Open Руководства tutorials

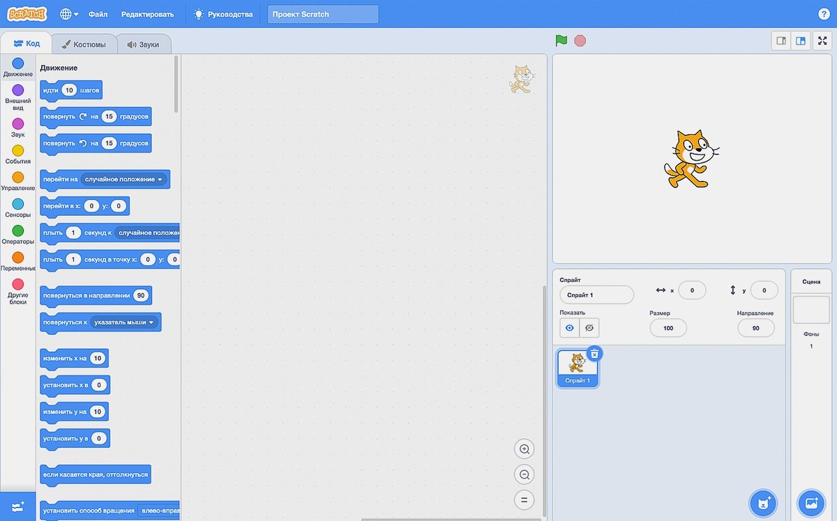(224, 14)
